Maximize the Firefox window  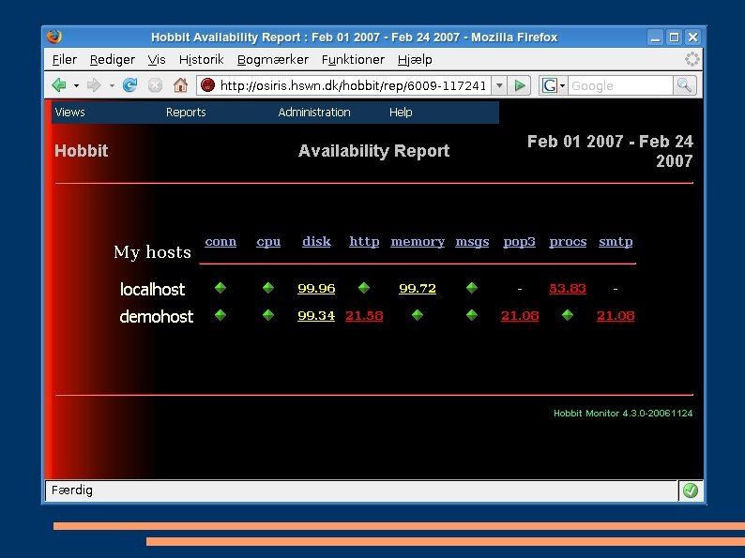(674, 37)
